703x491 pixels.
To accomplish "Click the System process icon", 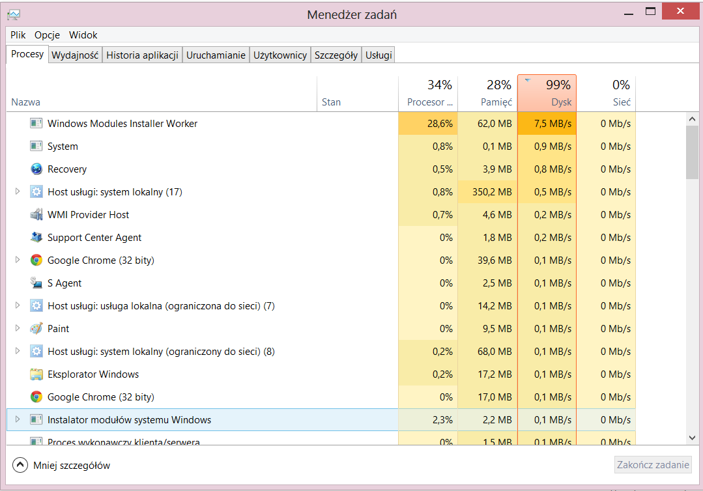I will point(36,147).
